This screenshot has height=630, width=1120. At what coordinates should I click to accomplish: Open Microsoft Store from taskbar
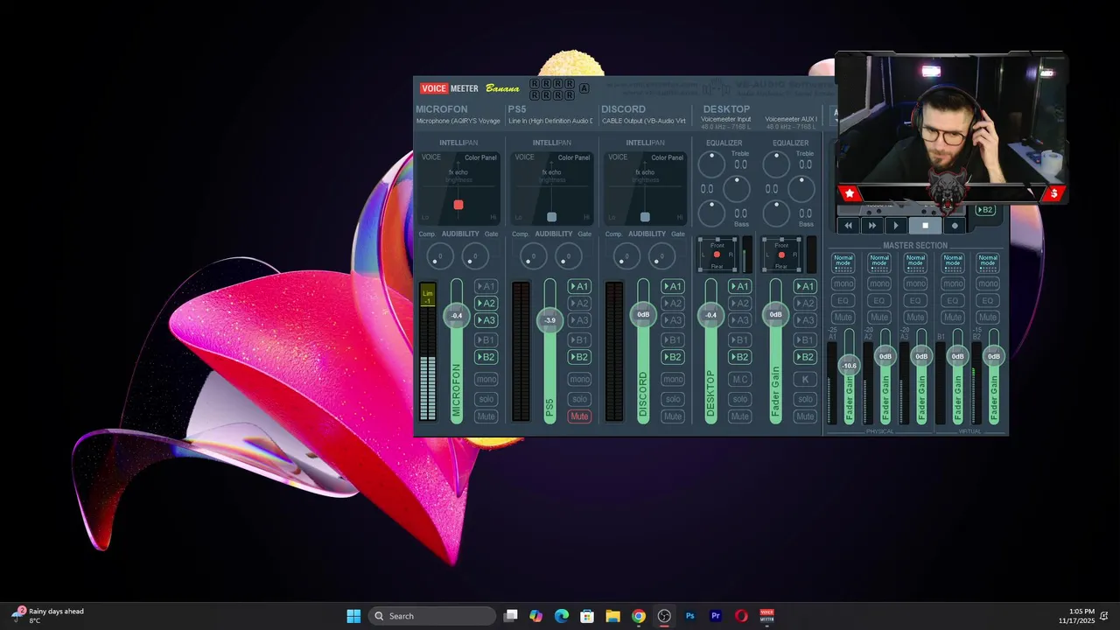pyautogui.click(x=587, y=616)
